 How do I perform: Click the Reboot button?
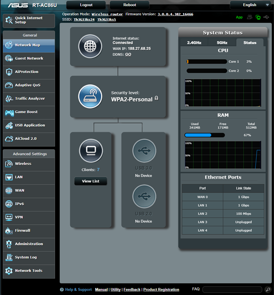click(129, 5)
